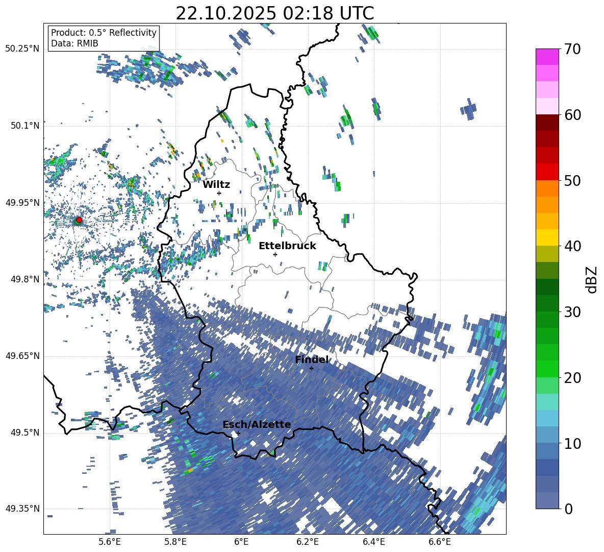Click the 6.6°E longitude label
Screen dimensions: 604x552
point(440,542)
